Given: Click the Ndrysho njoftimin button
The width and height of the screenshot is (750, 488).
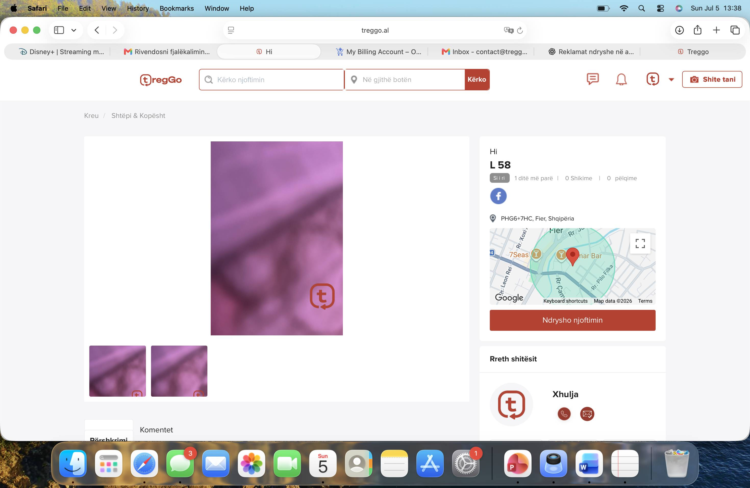Looking at the screenshot, I should 572,320.
